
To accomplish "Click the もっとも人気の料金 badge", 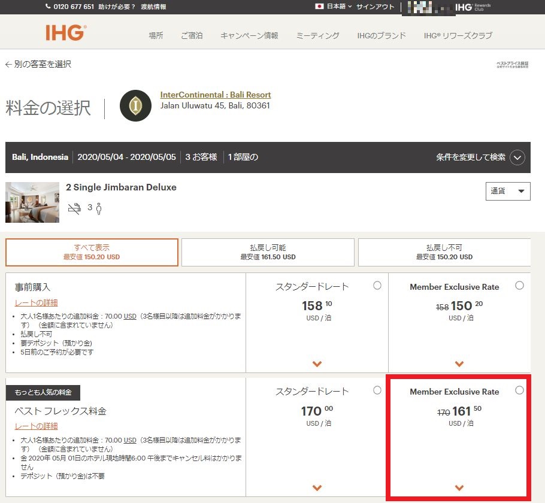I will (x=43, y=392).
